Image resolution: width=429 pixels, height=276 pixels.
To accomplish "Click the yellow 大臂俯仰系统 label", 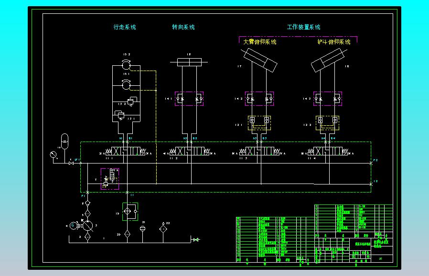I will pyautogui.click(x=259, y=42).
